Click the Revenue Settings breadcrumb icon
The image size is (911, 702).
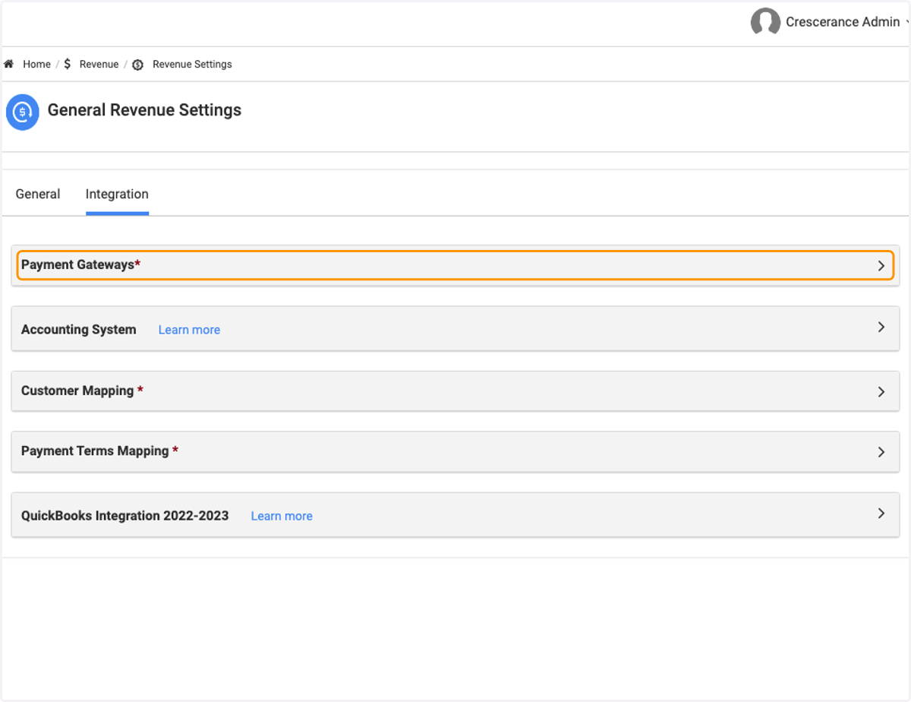click(137, 65)
